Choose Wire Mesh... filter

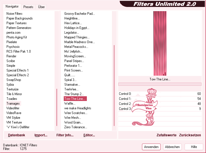point(73,118)
